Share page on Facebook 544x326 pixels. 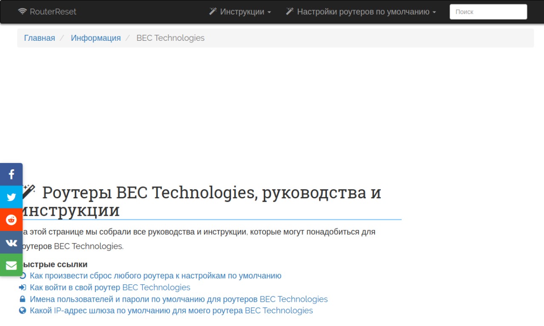11,174
